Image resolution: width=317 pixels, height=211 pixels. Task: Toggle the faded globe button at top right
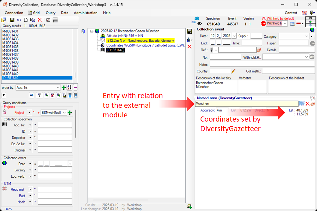(x=310, y=25)
